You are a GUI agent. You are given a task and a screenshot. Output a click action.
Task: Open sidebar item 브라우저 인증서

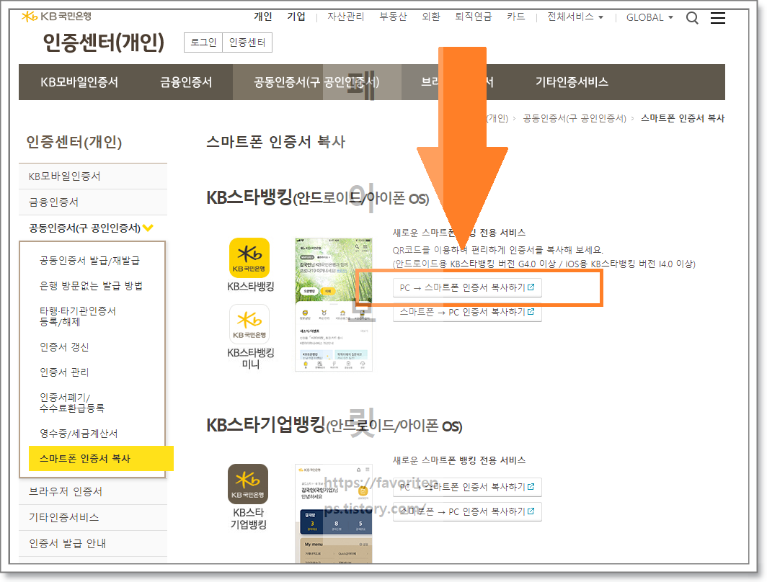tap(93, 491)
